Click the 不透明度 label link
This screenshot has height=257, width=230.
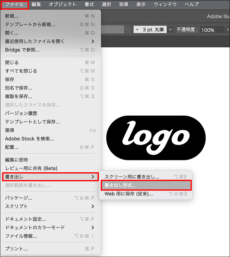point(187,30)
